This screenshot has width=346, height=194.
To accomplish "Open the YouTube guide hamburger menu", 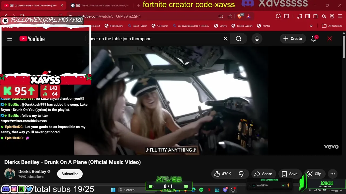I will [10, 39].
